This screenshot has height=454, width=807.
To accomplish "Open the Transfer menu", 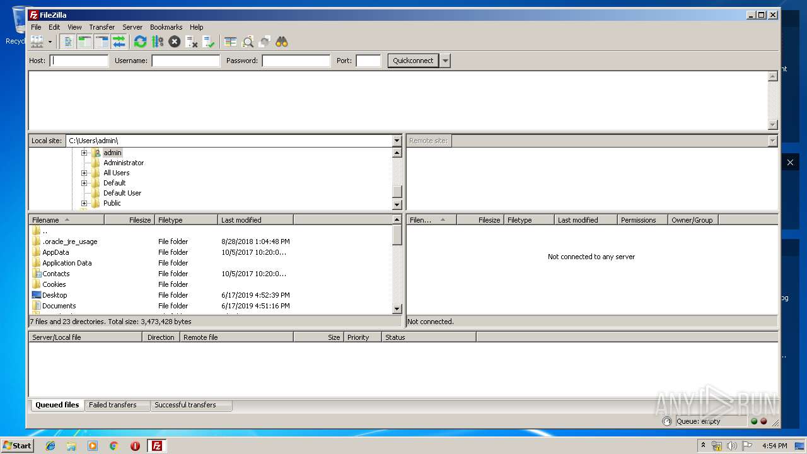I will (102, 27).
